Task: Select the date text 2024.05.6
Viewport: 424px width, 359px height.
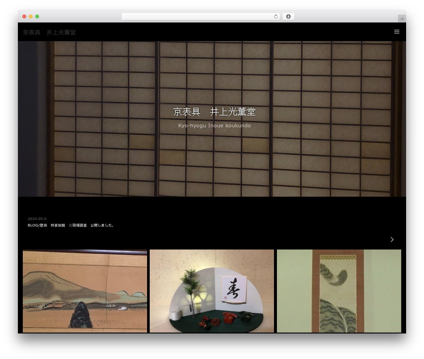Action: tap(37, 219)
